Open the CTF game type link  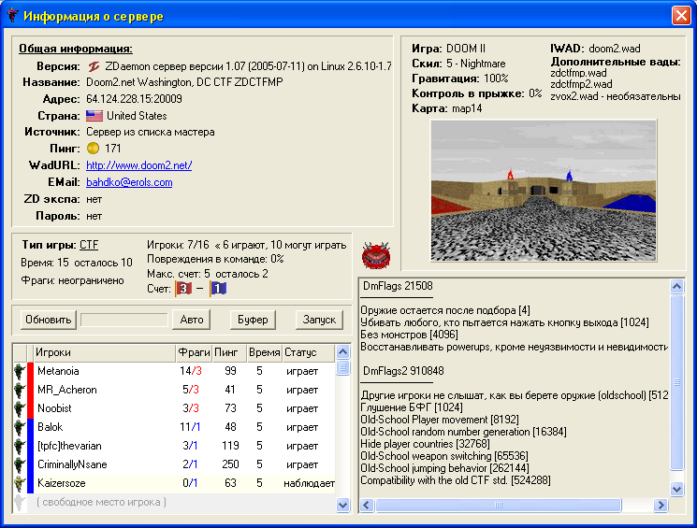(89, 245)
